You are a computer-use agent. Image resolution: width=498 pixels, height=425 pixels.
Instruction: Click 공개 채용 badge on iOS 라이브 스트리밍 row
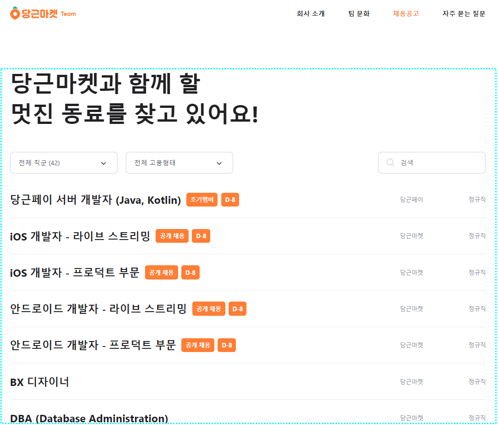pyautogui.click(x=172, y=236)
